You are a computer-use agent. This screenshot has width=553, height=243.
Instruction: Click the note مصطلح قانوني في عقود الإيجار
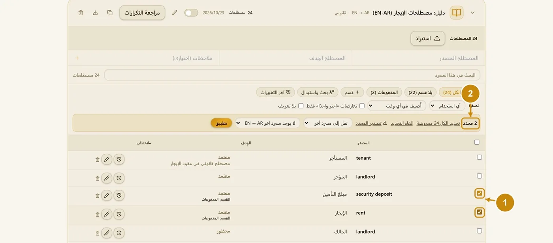click(x=199, y=163)
